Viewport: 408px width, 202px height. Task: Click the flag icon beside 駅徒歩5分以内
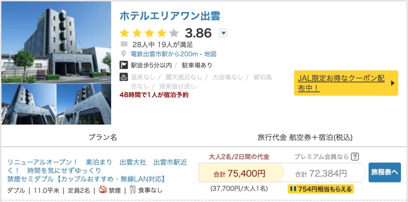(x=124, y=65)
